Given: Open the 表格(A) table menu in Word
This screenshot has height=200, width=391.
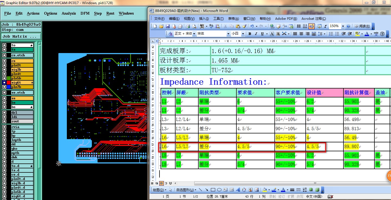Looking at the screenshot, I should click(233, 19).
